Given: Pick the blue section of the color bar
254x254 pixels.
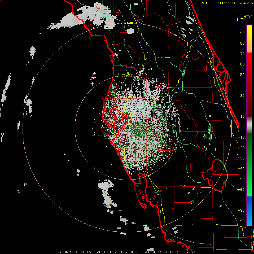Looking at the screenshot, I should coord(249,211).
